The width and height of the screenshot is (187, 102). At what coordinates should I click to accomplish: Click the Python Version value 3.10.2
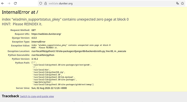click(x=35, y=59)
